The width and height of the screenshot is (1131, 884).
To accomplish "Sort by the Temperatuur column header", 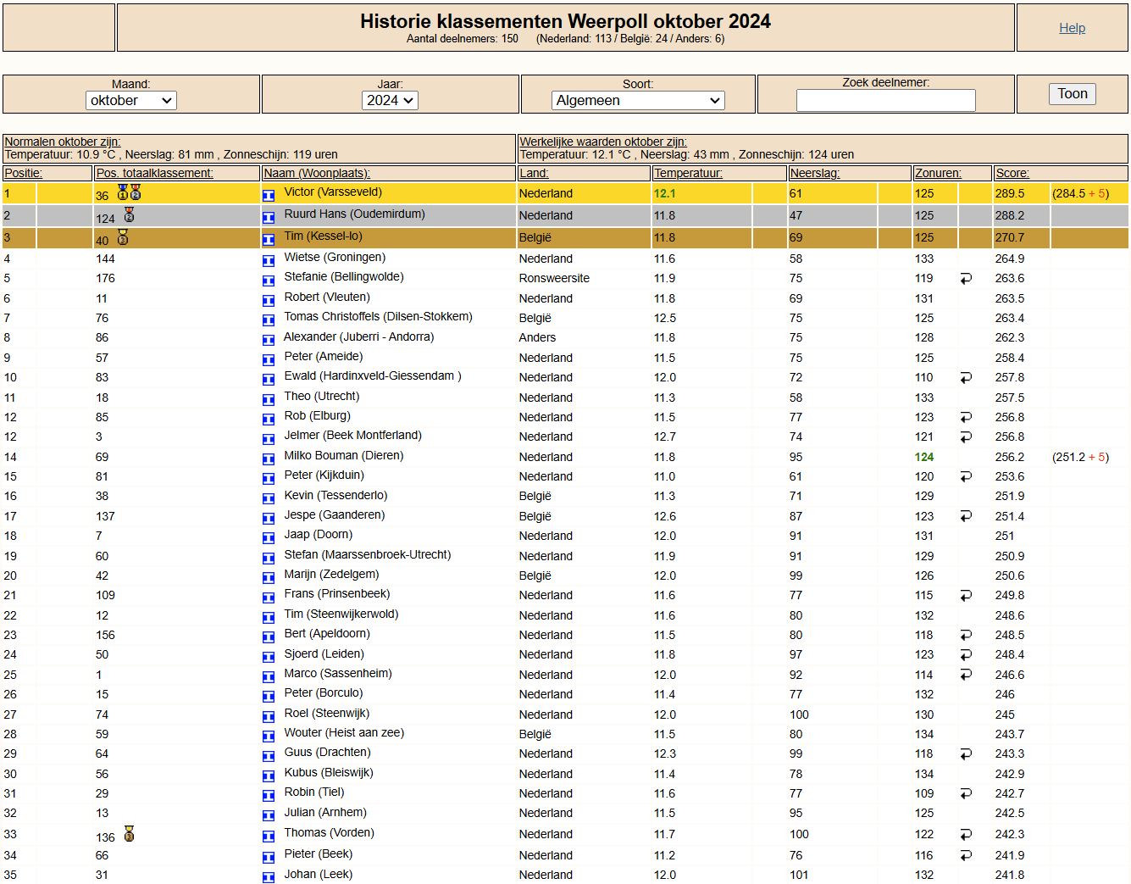I will pos(688,173).
